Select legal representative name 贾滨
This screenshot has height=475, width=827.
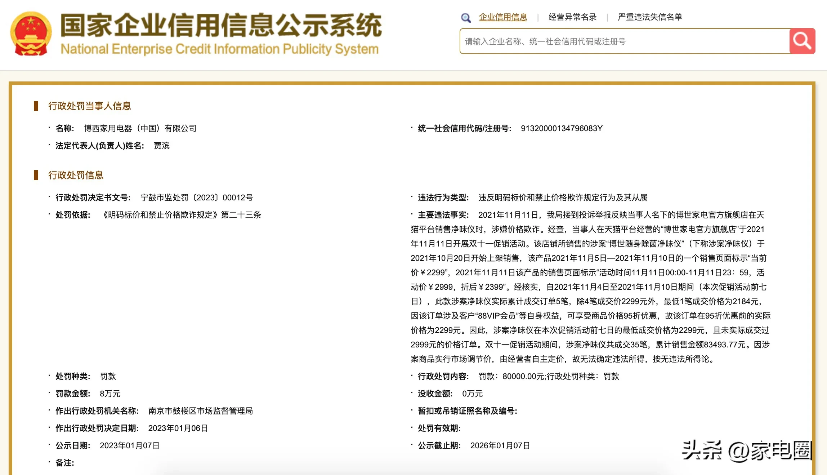click(x=162, y=146)
